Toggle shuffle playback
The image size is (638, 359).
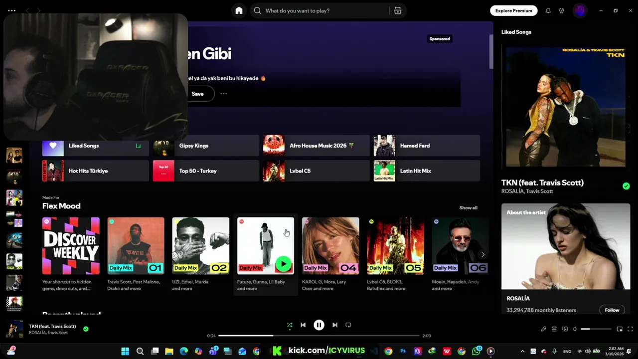point(290,325)
